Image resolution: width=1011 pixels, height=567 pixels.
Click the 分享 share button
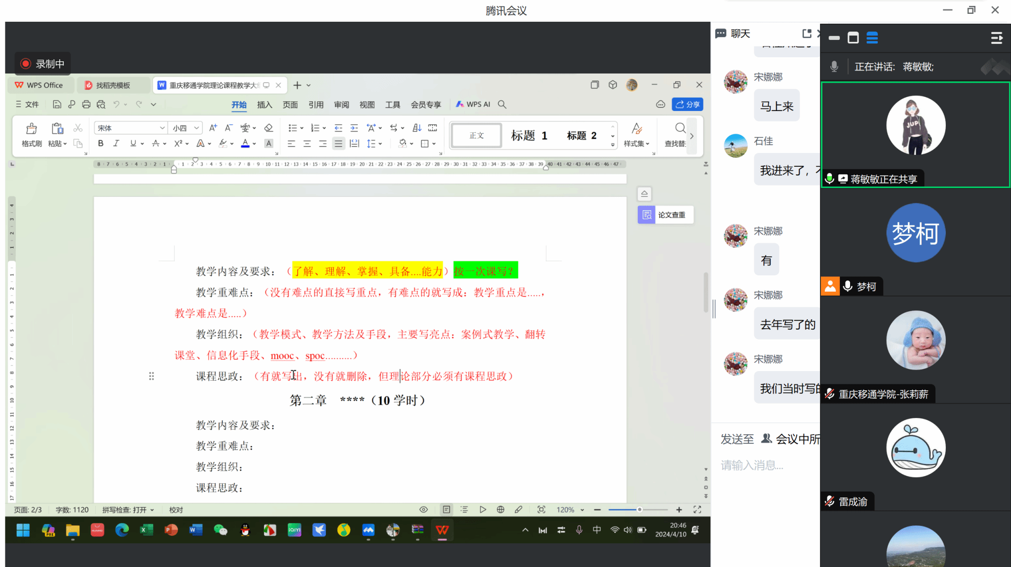(x=687, y=104)
